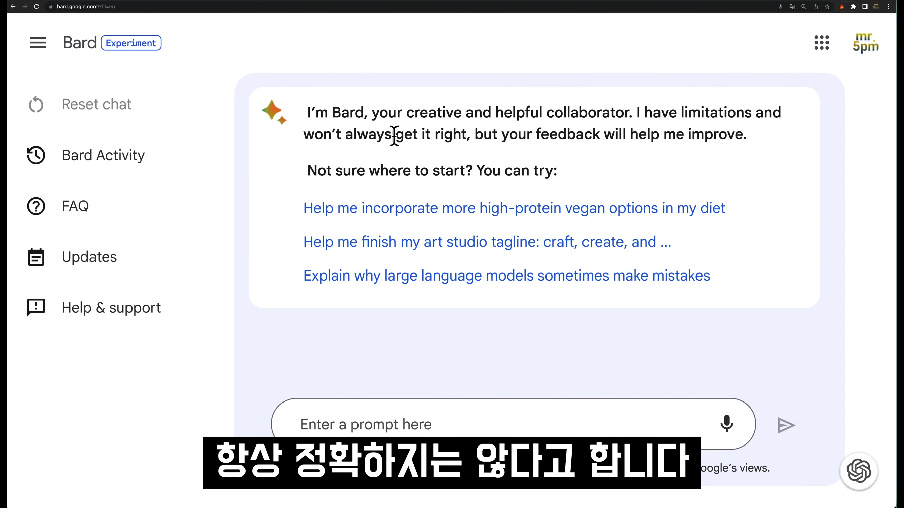The width and height of the screenshot is (904, 508).
Task: Click the zoom magnifier icon in address bar
Action: pos(804,6)
